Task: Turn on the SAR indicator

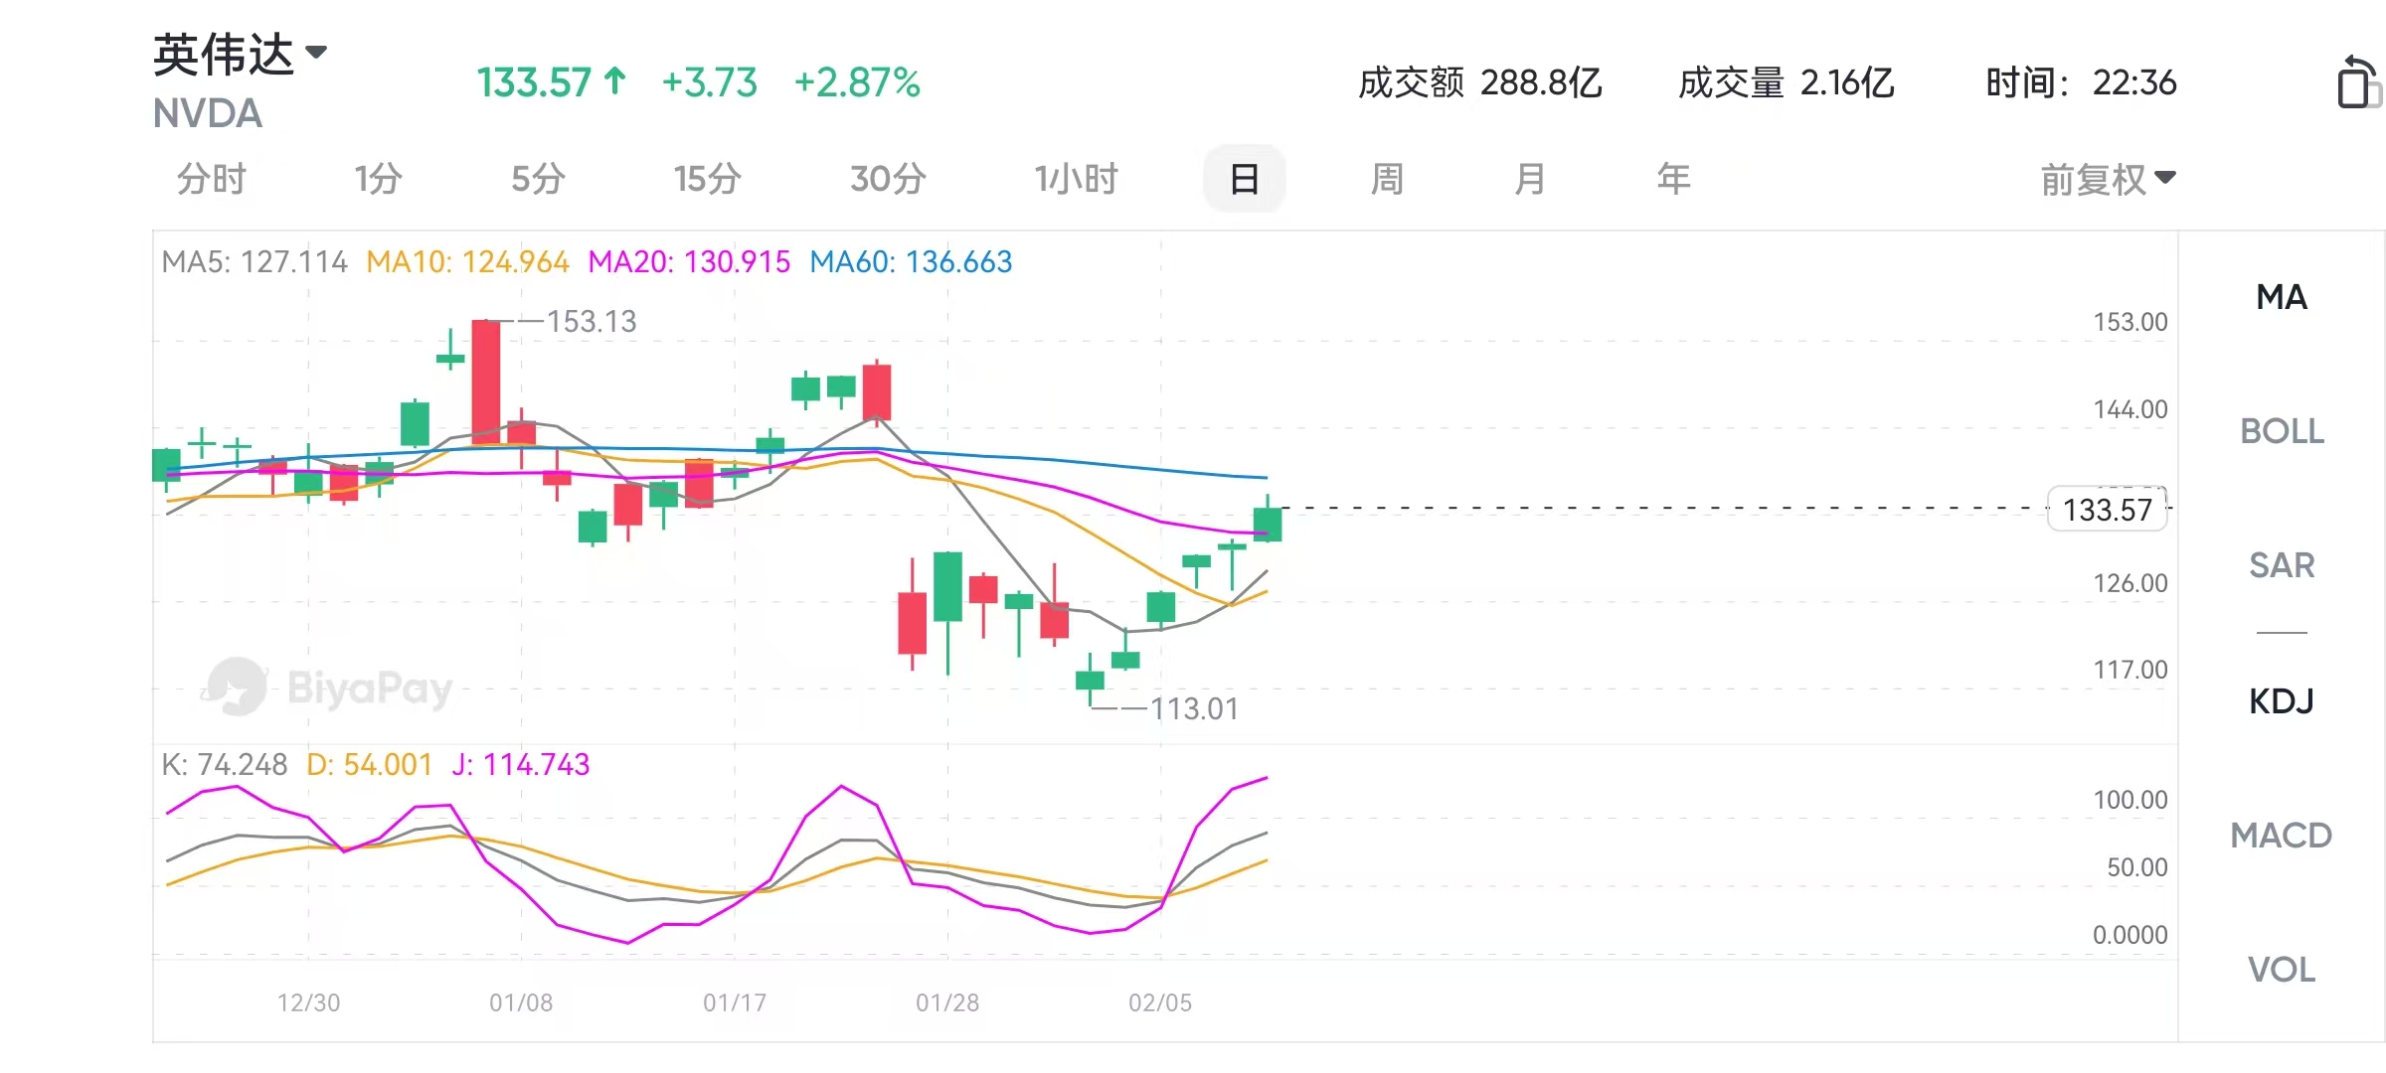Action: point(2282,565)
